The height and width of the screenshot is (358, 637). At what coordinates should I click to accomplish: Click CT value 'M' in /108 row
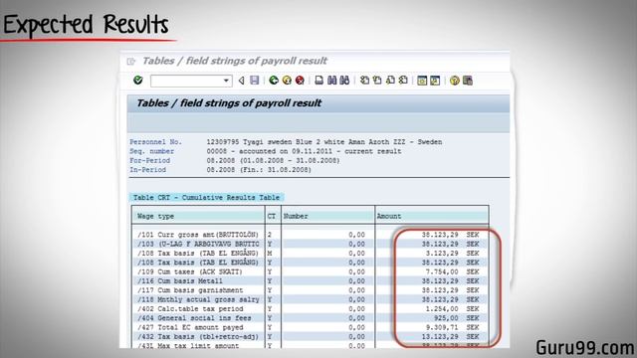click(x=270, y=254)
